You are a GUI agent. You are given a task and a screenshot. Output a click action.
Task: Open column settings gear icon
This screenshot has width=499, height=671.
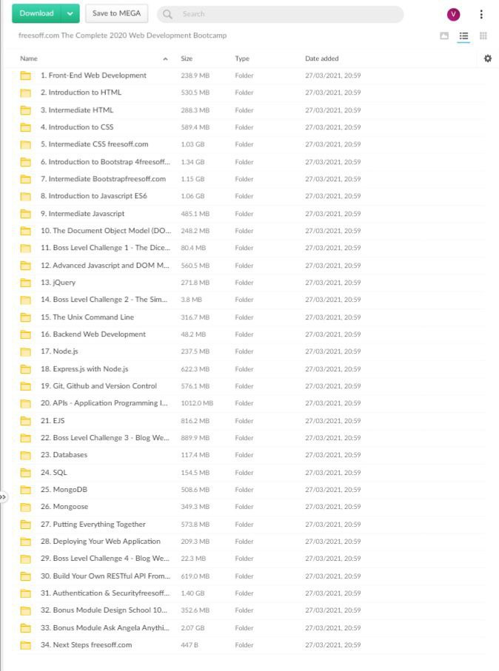point(487,58)
